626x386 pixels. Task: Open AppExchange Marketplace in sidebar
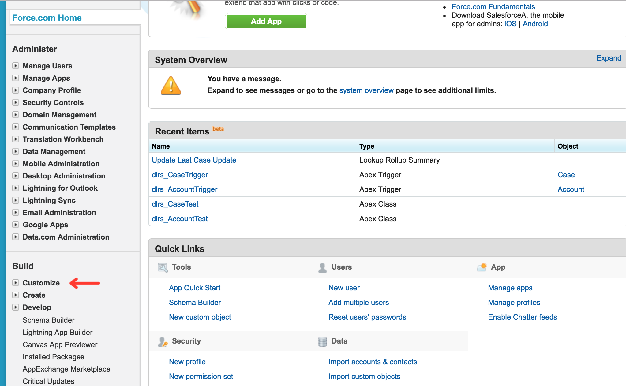pos(66,369)
